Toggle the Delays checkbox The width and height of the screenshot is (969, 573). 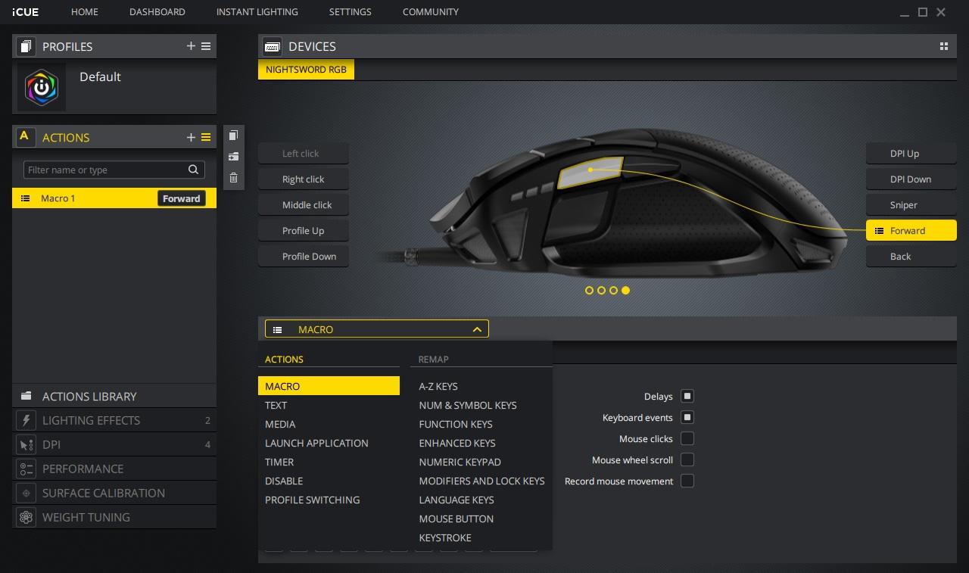pos(687,396)
